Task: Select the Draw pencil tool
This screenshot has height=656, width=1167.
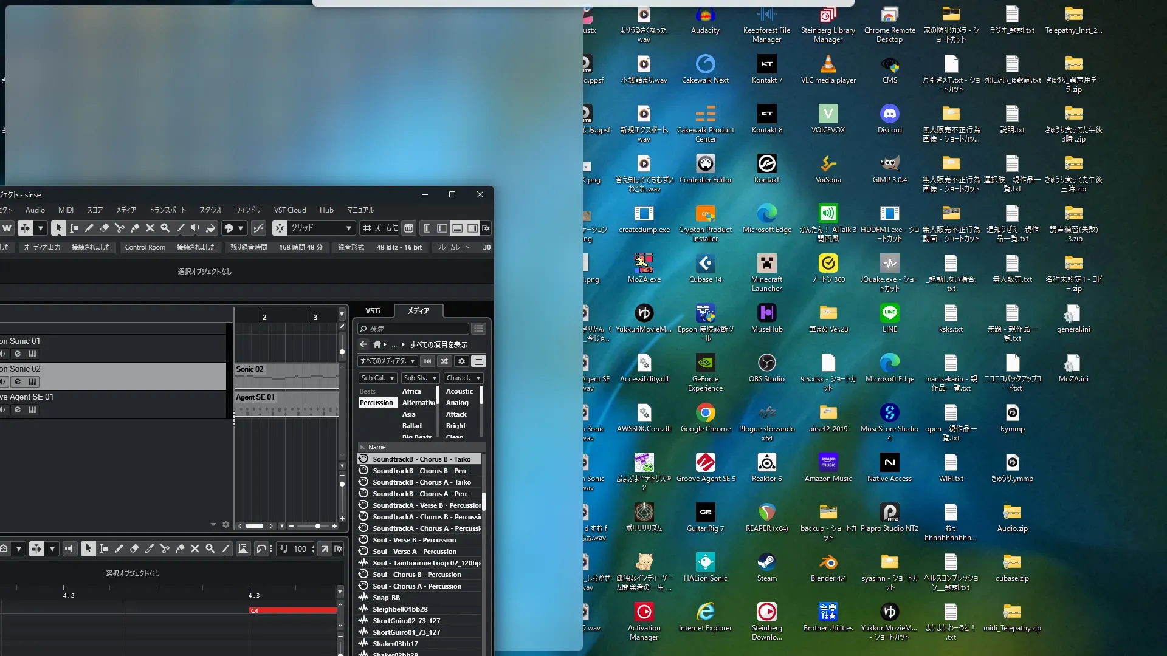Action: 89,228
